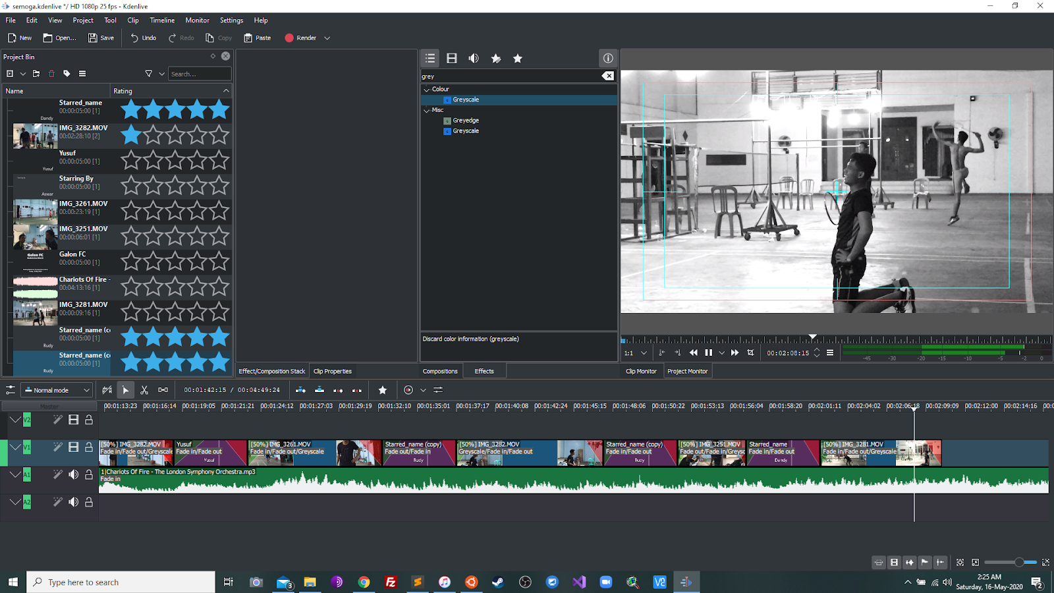Image resolution: width=1054 pixels, height=593 pixels.
Task: Show audio effects list in effects panel
Action: click(x=474, y=59)
